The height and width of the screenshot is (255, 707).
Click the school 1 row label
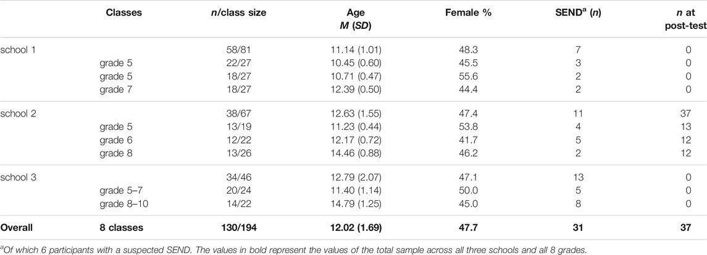[19, 49]
